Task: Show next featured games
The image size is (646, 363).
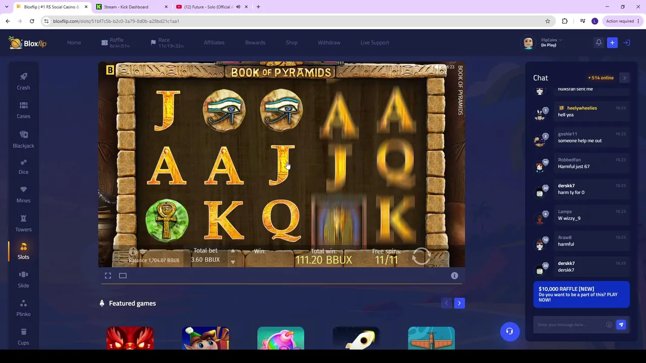Action: coord(459,303)
